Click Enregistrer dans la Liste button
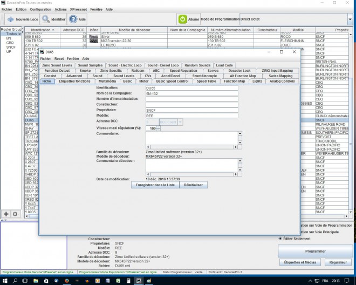The height and width of the screenshot is (285, 356). [155, 185]
